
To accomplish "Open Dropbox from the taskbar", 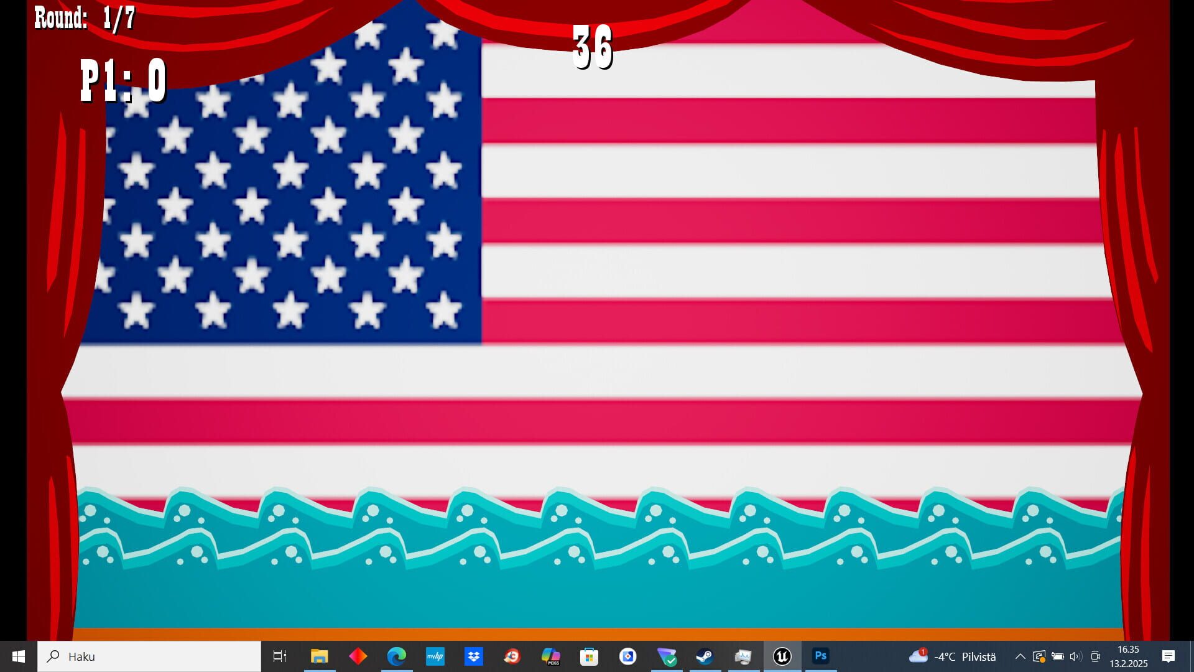I will 474,656.
